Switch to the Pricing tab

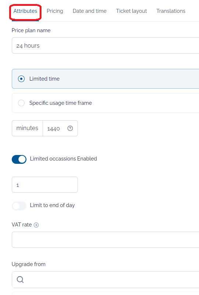tap(55, 11)
